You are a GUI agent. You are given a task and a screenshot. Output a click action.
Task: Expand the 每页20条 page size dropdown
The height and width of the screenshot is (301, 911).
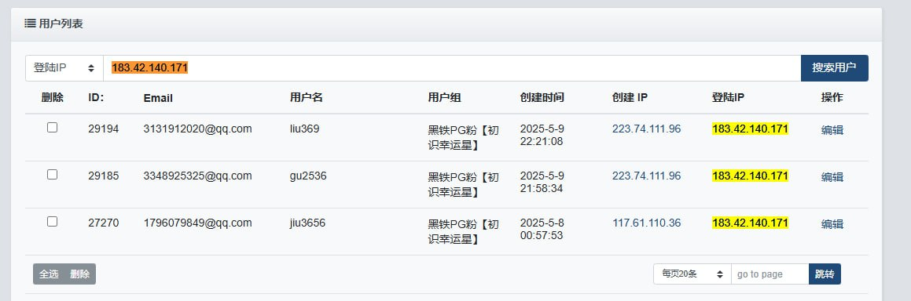[x=692, y=274]
